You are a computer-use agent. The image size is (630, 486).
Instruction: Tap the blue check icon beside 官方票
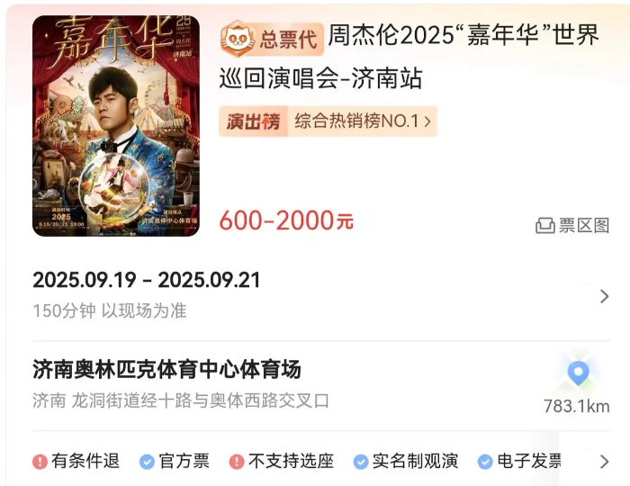click(147, 462)
